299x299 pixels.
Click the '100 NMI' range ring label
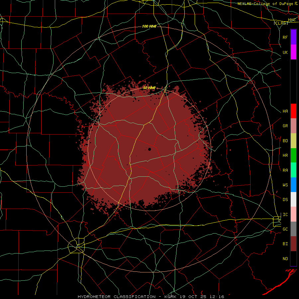pyautogui.click(x=149, y=26)
